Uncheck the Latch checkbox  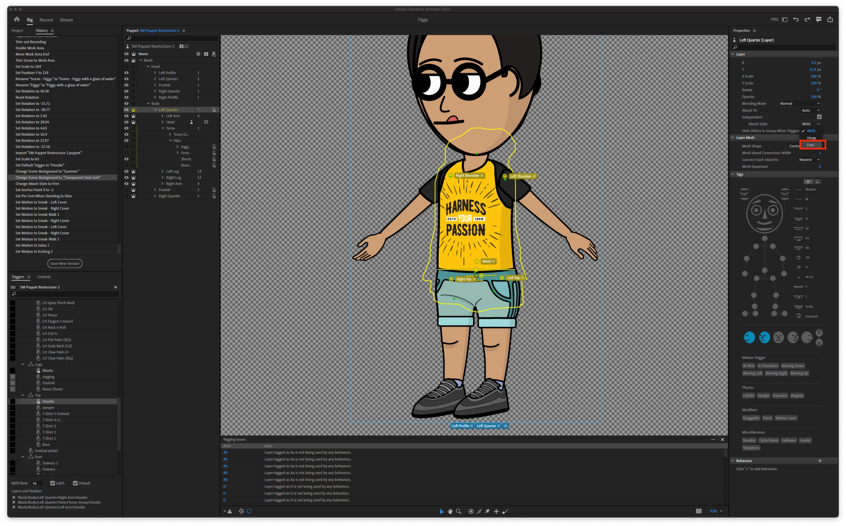[53, 483]
